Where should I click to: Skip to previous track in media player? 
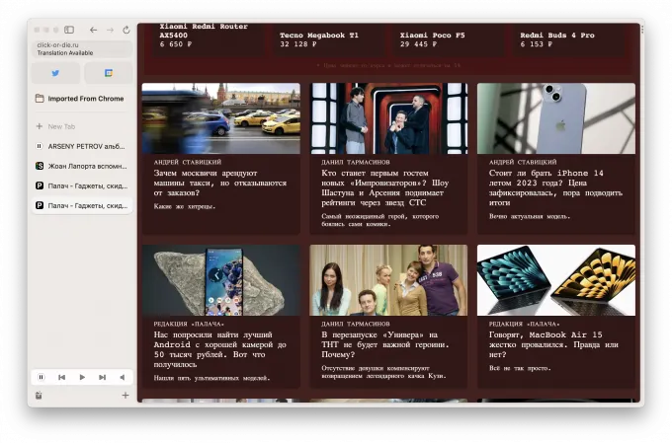61,377
